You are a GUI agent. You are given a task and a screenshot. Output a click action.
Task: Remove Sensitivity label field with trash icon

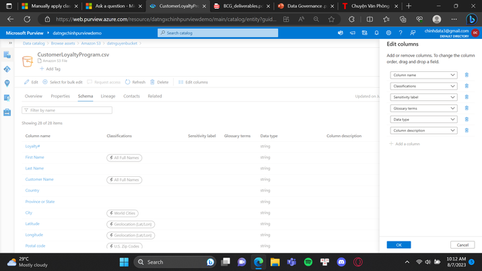pos(467,97)
